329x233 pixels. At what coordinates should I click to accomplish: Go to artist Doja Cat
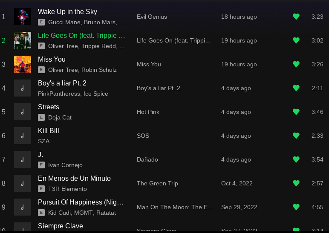60,118
